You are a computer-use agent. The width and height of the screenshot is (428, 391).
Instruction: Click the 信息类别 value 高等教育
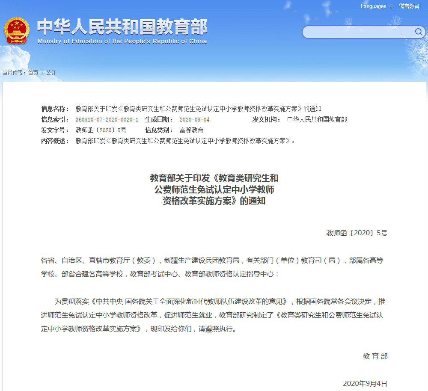pyautogui.click(x=191, y=130)
